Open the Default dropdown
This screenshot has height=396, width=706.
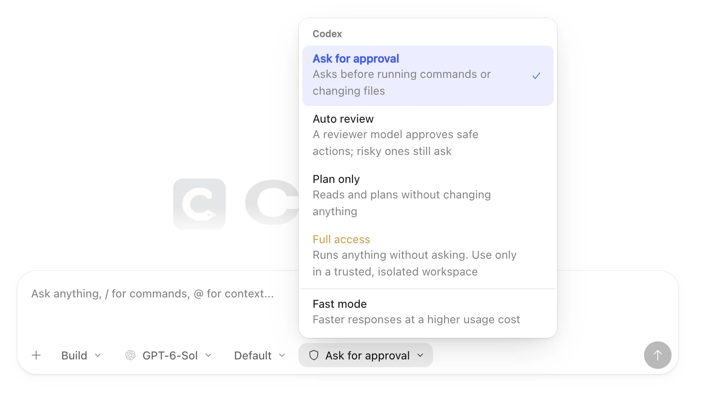tap(260, 356)
